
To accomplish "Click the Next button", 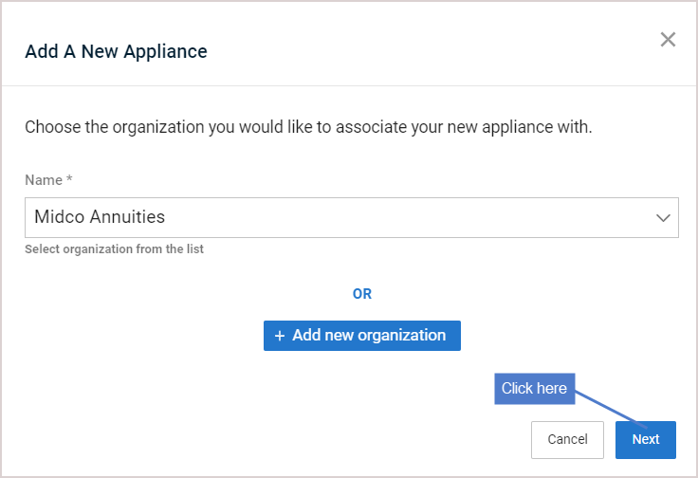I will [x=646, y=440].
